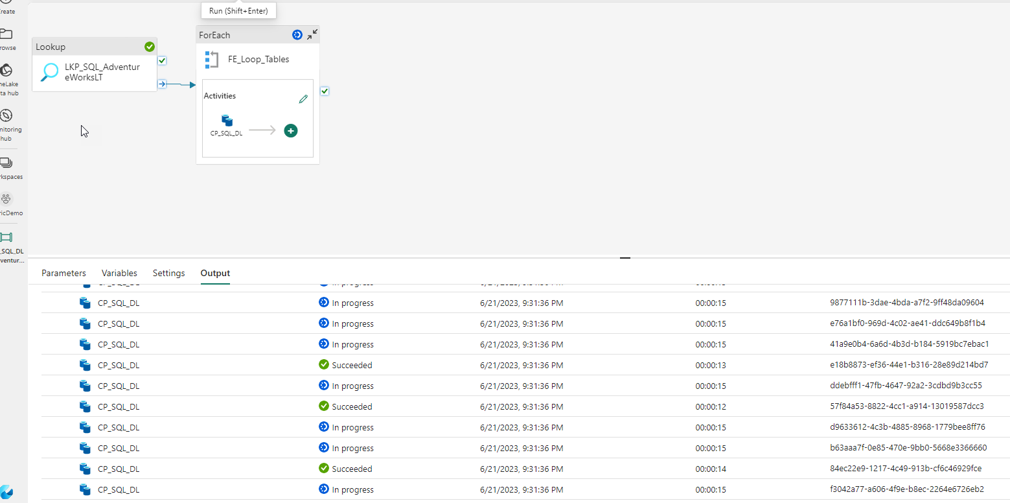The image size is (1010, 503).
Task: Select run ID e18b8873-ef36-44e1-b316-28e89d214bd7
Action: (909, 365)
